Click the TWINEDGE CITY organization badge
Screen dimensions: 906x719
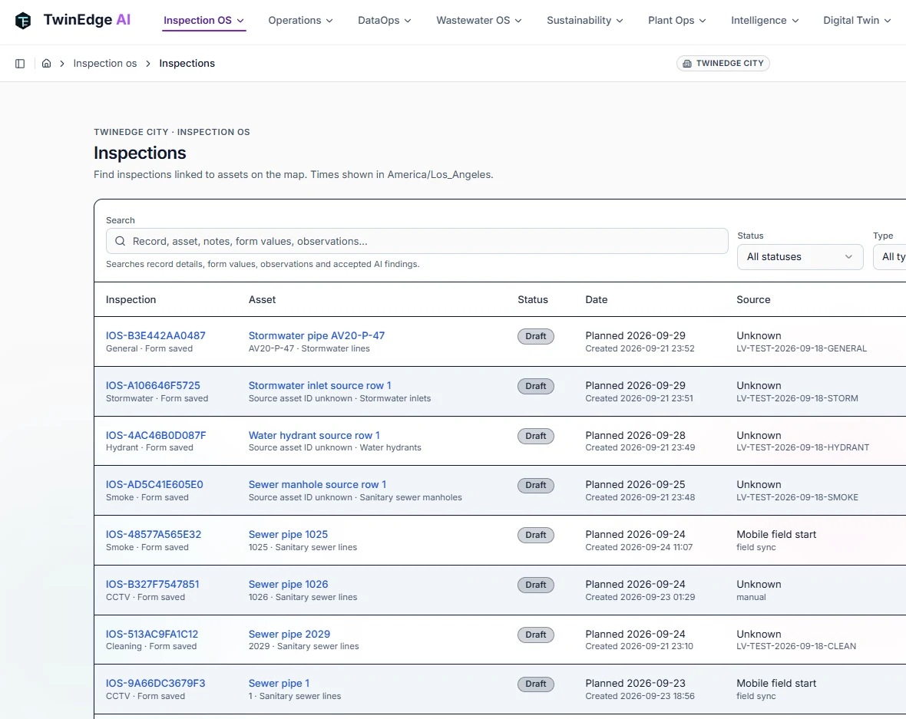pos(722,64)
